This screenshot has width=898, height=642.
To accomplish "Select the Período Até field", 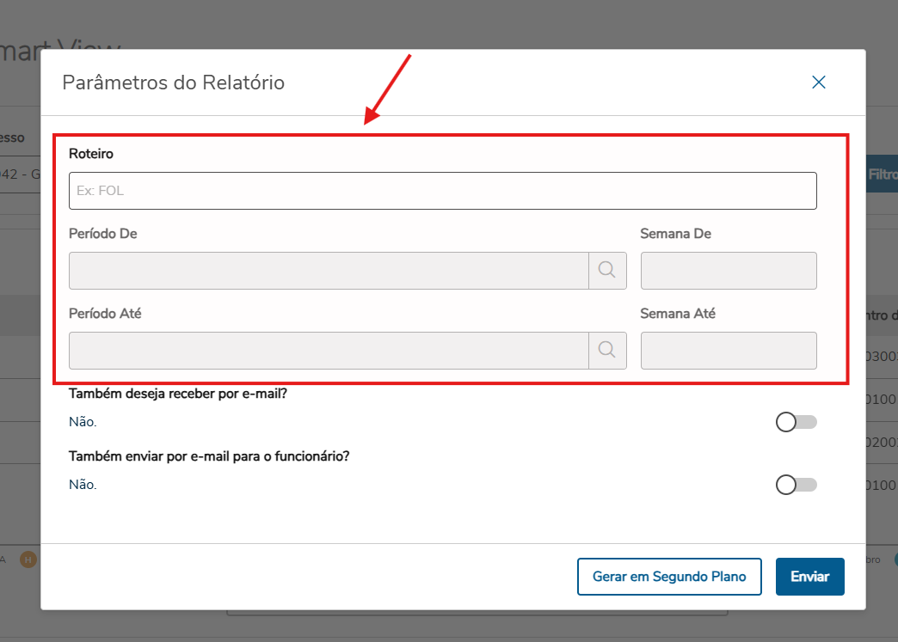I will [x=329, y=351].
